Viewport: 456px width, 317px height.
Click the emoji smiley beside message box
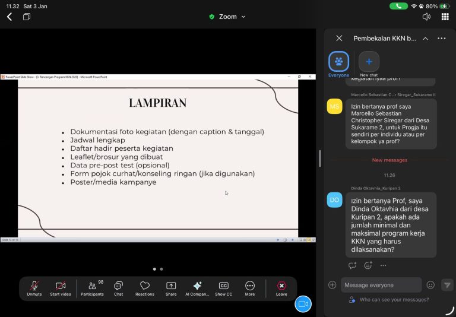(x=430, y=285)
